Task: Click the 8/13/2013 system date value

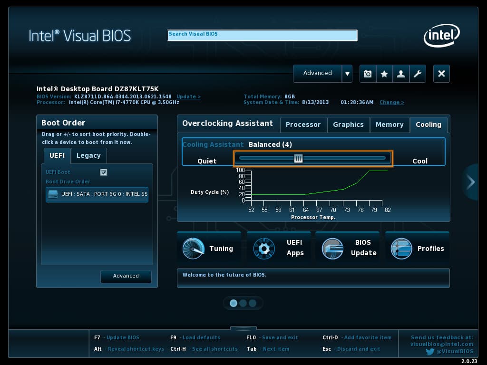Action: pyautogui.click(x=315, y=103)
